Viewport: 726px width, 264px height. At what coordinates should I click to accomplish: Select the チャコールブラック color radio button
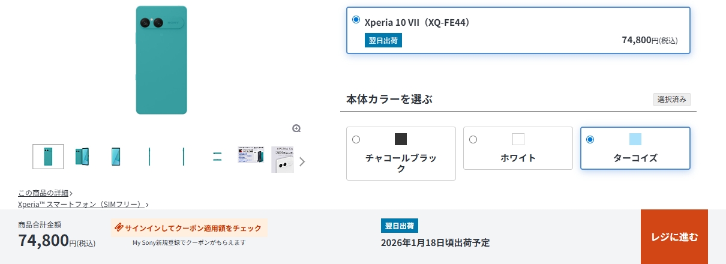[356, 140]
